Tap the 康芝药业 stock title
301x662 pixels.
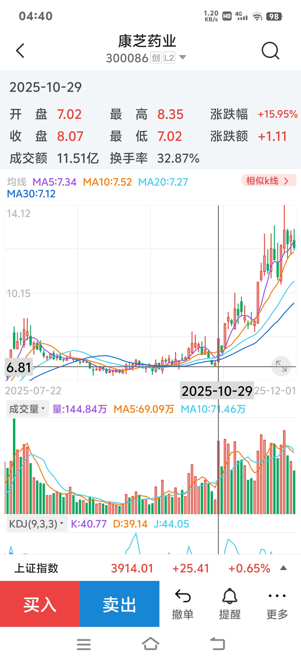(x=147, y=41)
